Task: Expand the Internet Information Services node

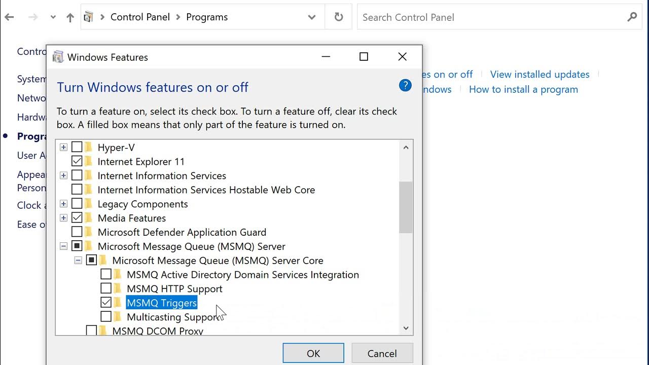Action: (x=63, y=176)
